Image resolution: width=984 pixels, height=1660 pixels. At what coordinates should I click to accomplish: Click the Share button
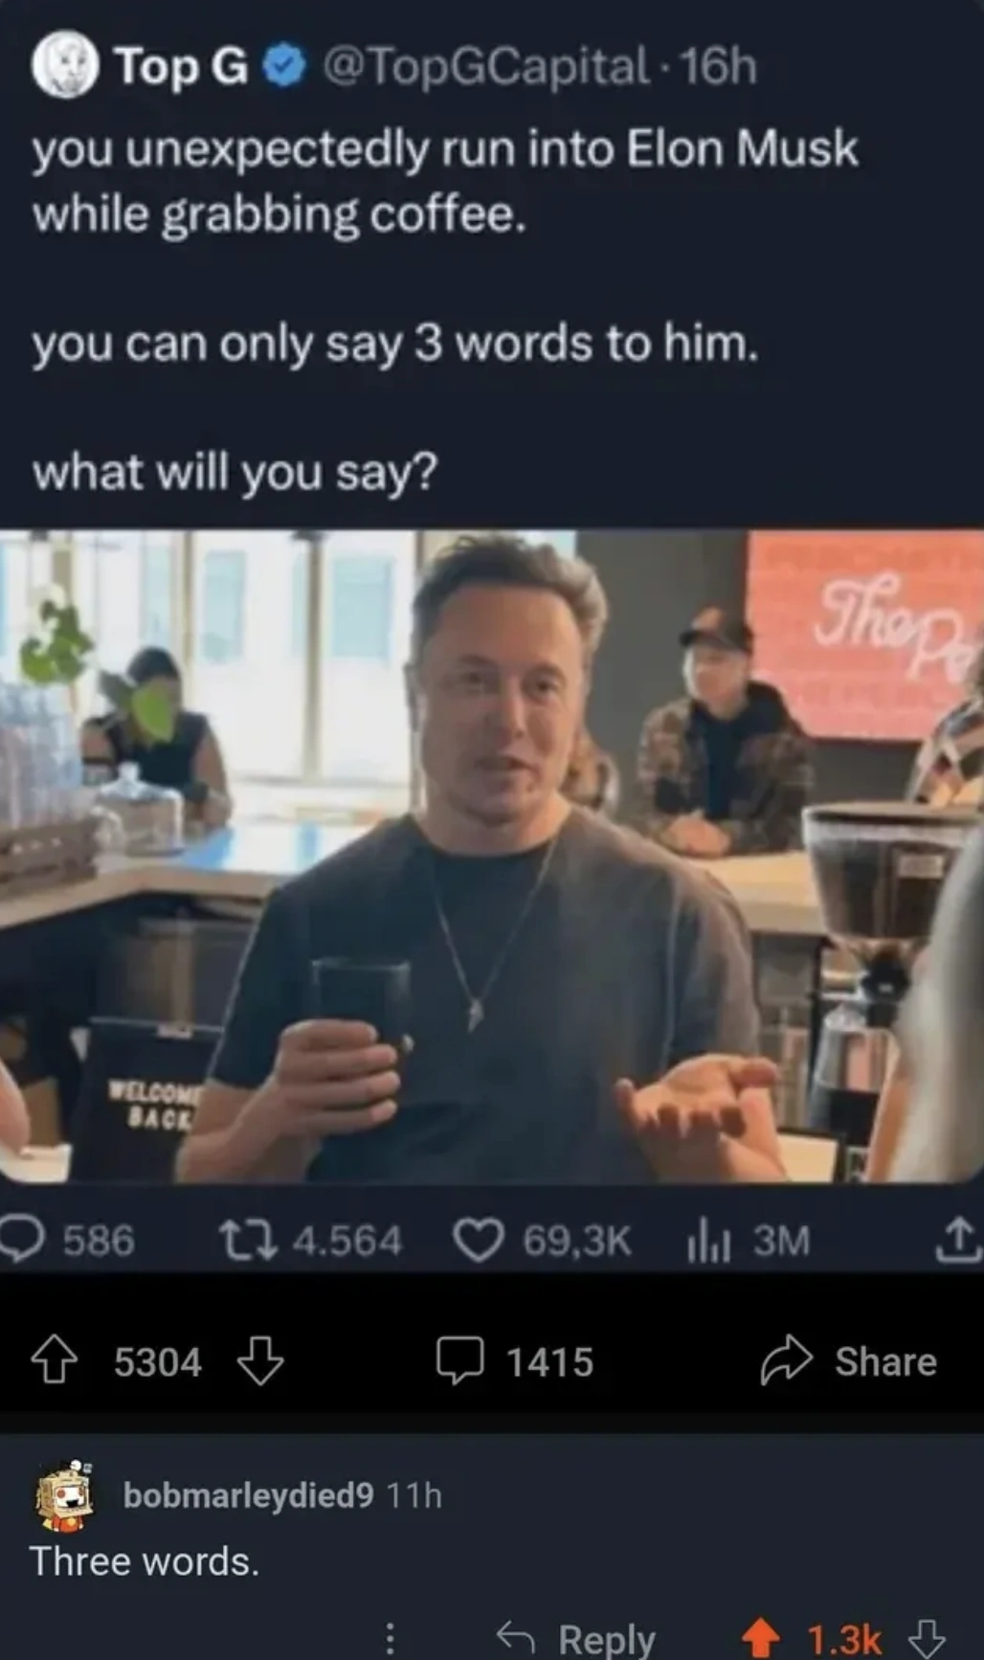pos(848,1360)
